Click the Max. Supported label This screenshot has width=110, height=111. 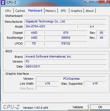click(x=72, y=84)
